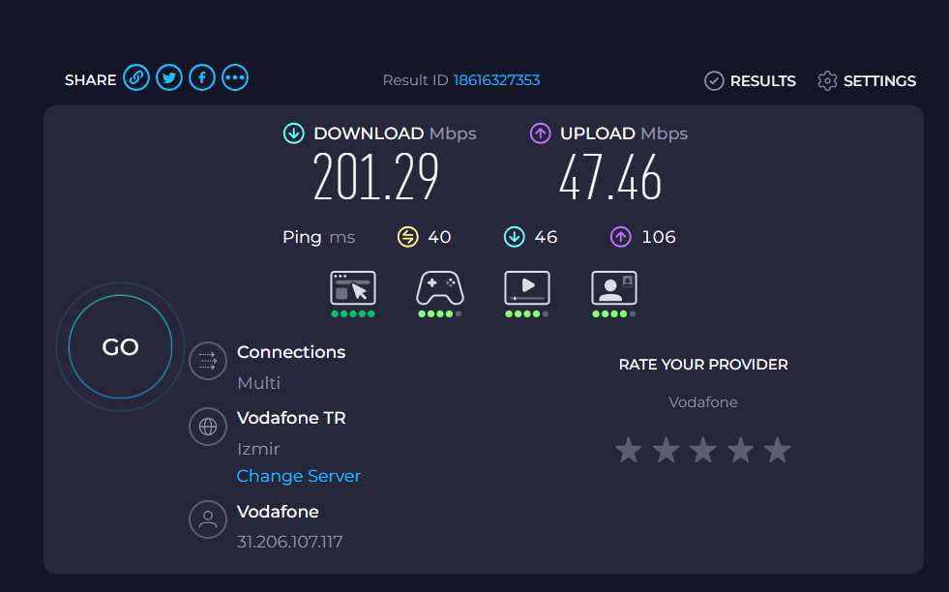Image resolution: width=949 pixels, height=592 pixels.
Task: Rate provider with one star
Action: pyautogui.click(x=629, y=451)
